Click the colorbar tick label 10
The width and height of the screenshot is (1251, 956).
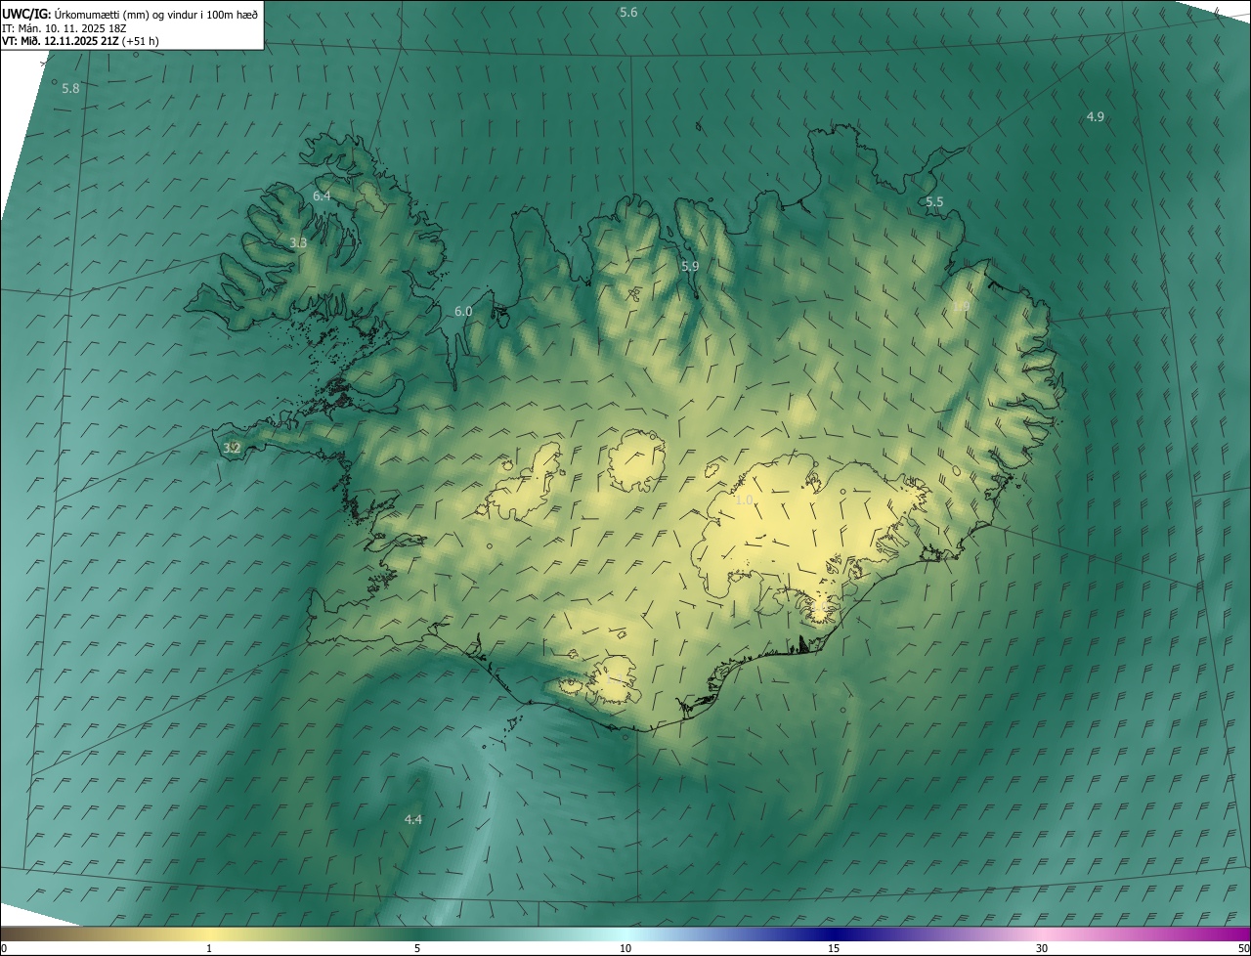[x=625, y=948]
